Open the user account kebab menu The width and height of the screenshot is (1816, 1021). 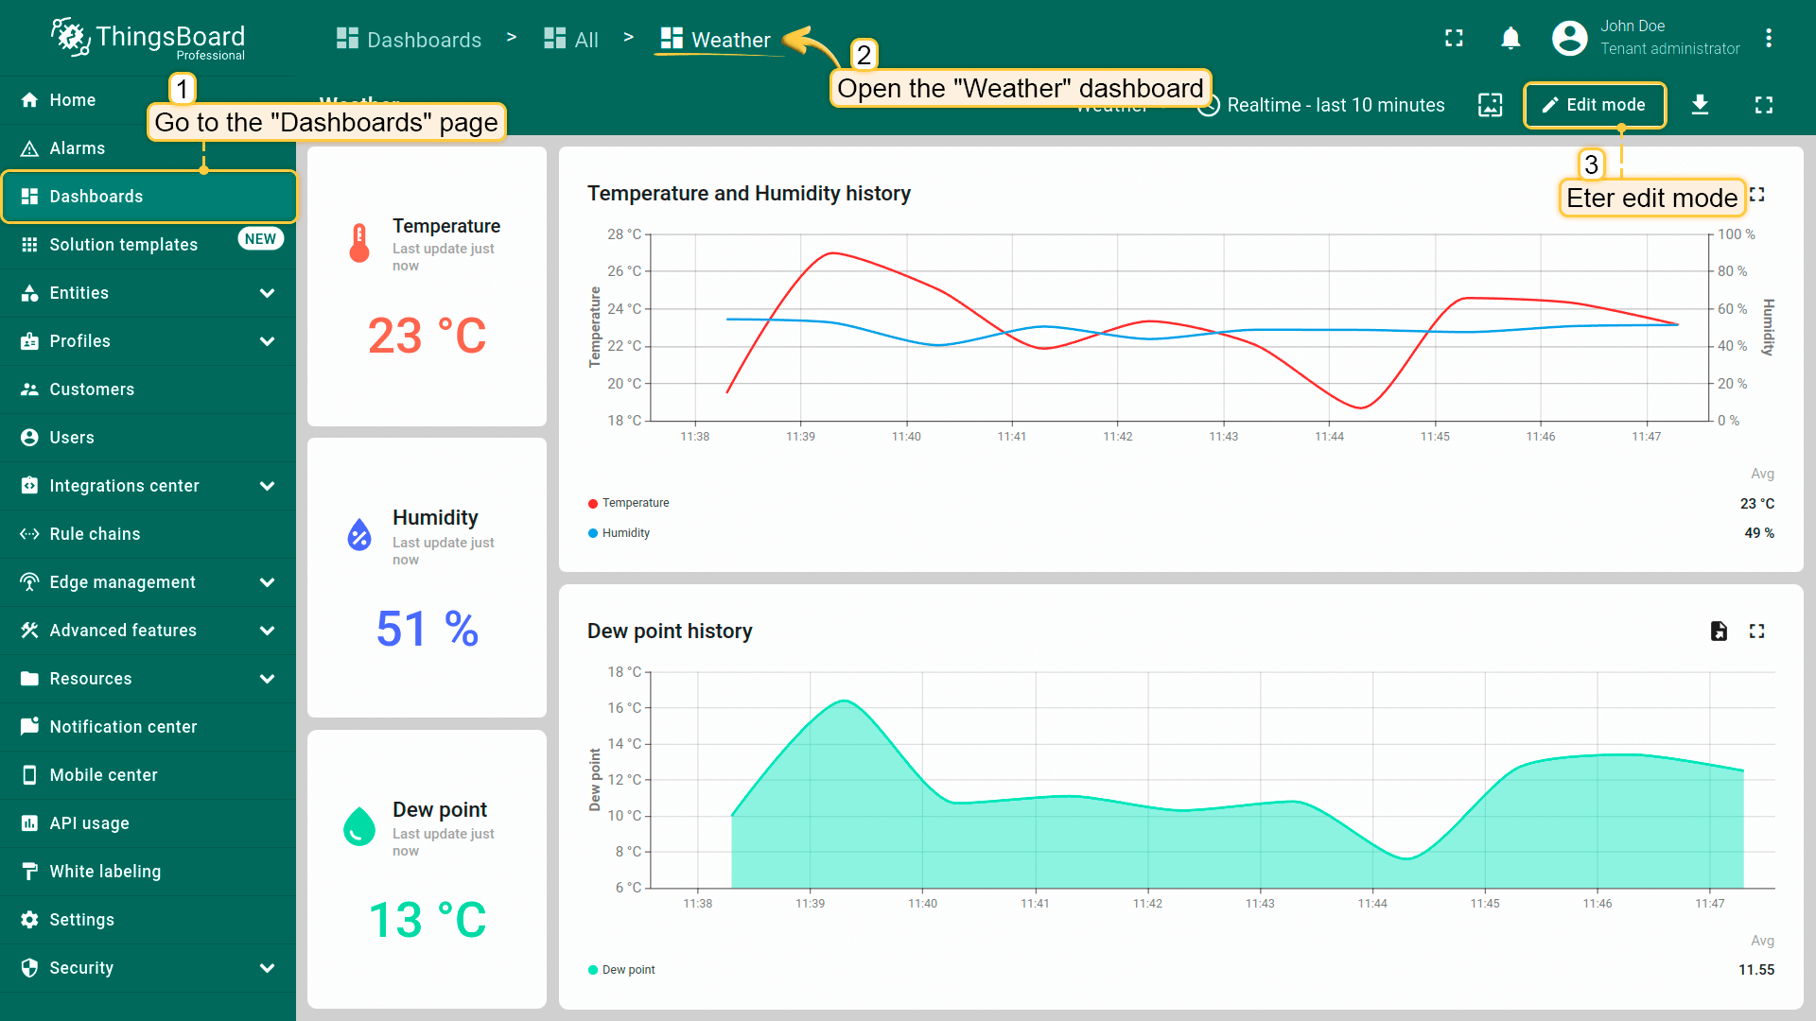tap(1768, 39)
